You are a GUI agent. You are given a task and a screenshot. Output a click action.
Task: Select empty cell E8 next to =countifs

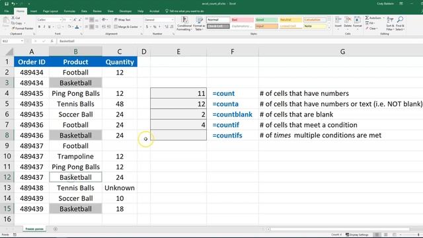click(x=178, y=135)
